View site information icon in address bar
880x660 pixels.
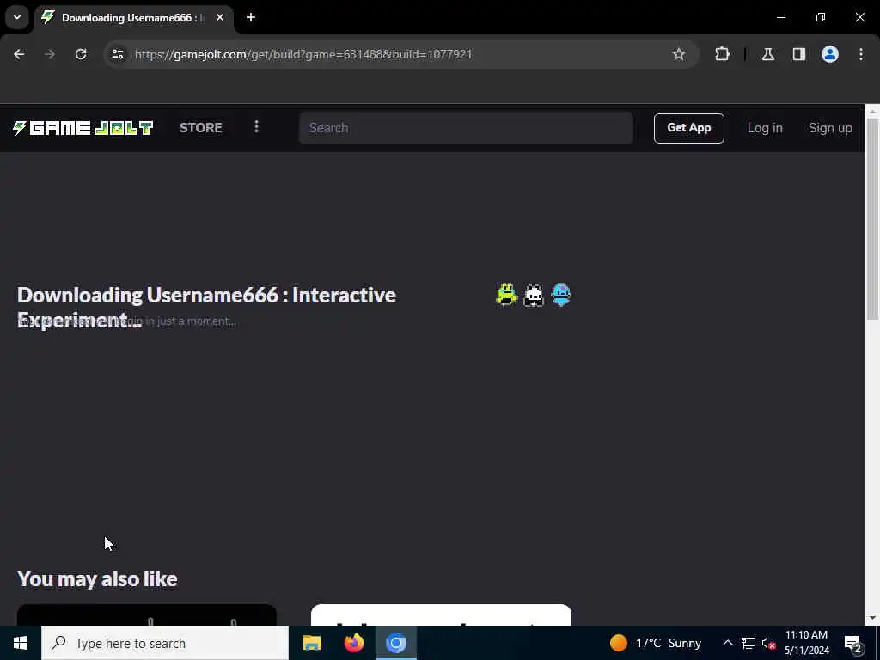pyautogui.click(x=117, y=54)
